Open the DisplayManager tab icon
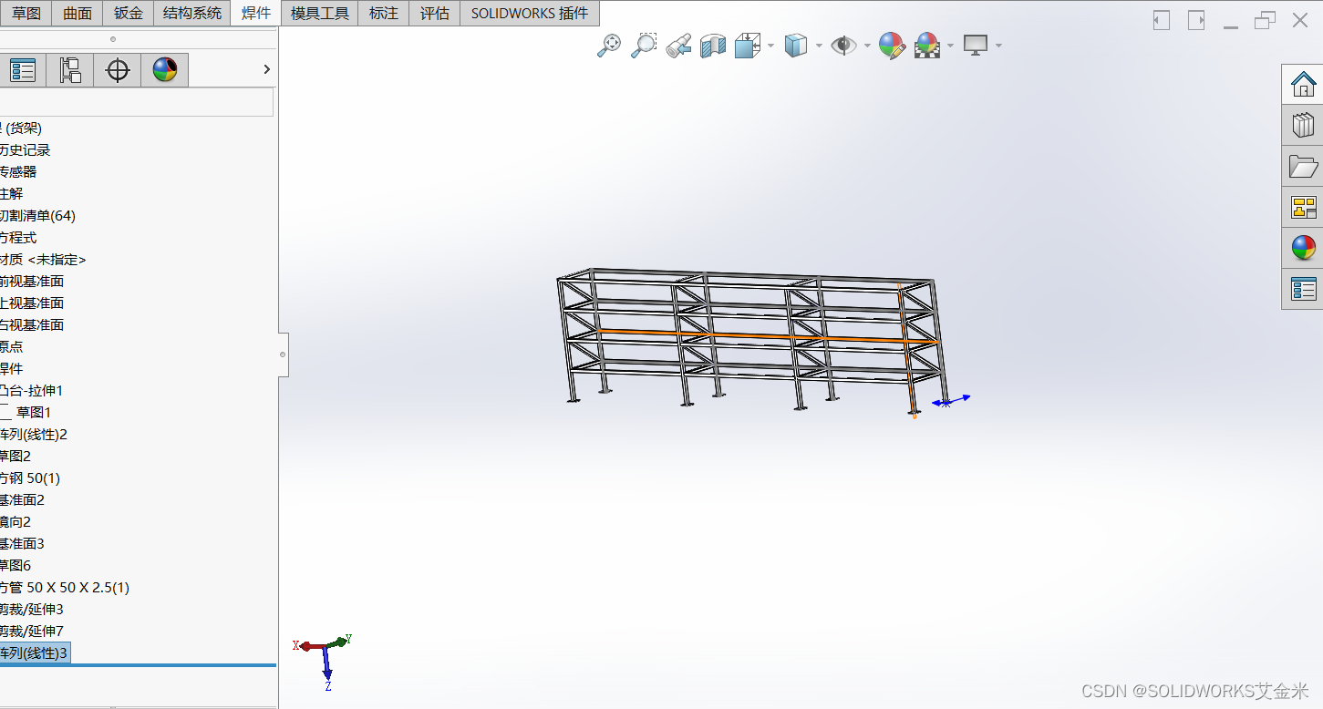This screenshot has height=709, width=1323. click(x=165, y=70)
